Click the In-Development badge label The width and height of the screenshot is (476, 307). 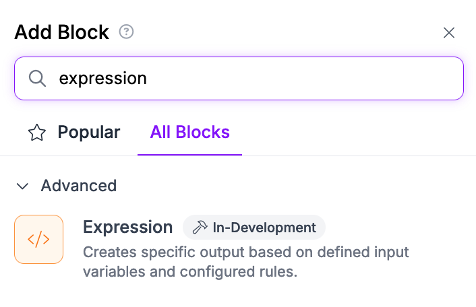pos(264,228)
